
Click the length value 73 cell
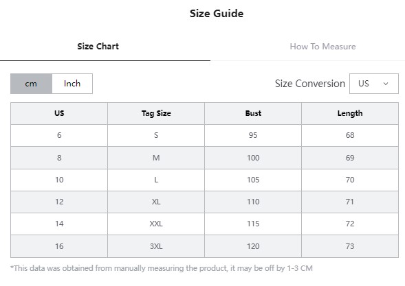[x=350, y=246]
